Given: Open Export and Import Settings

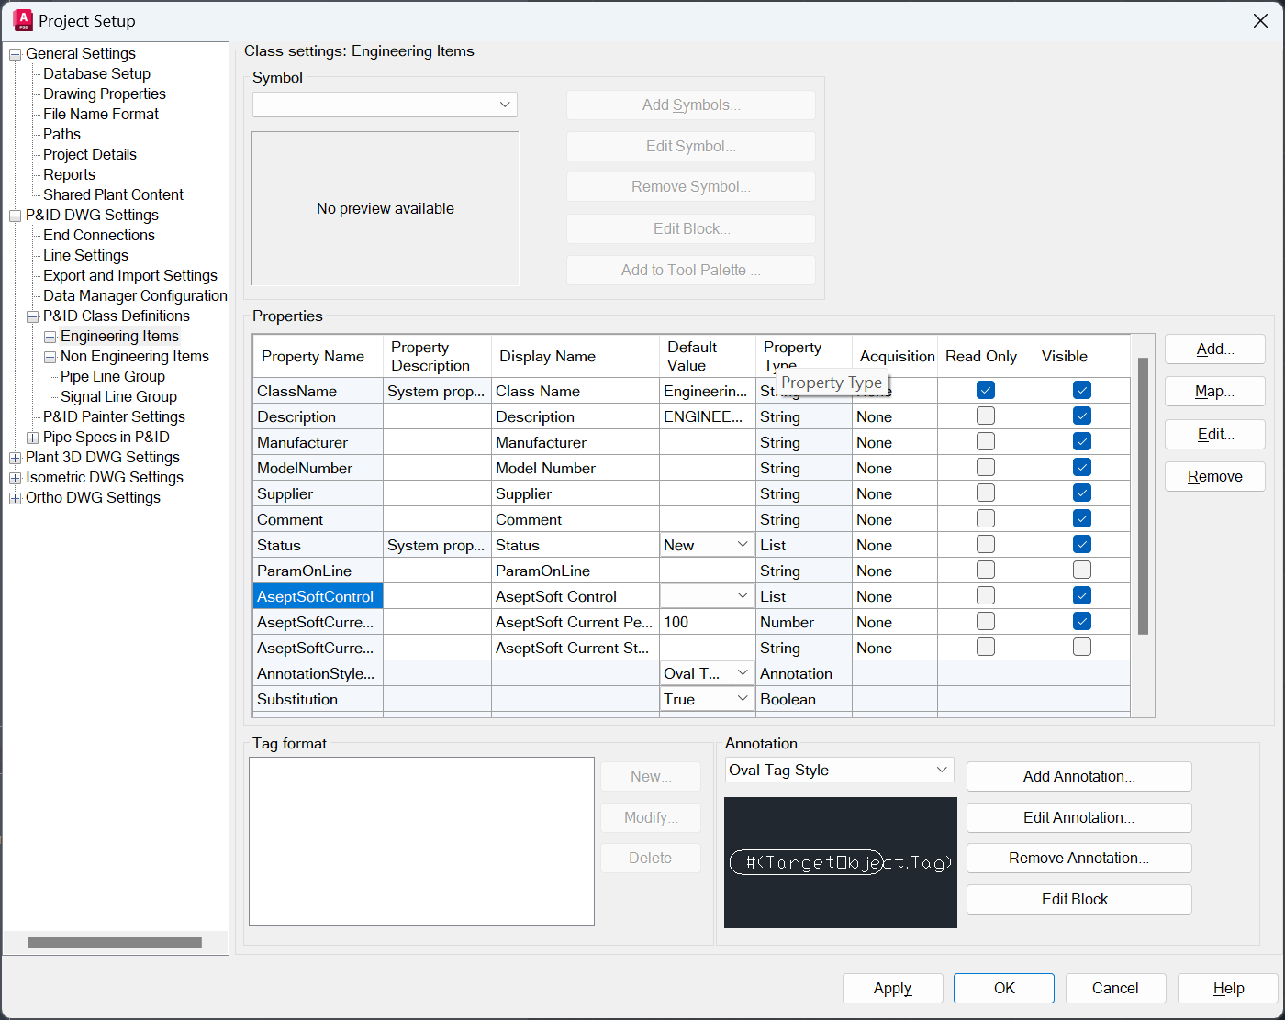Looking at the screenshot, I should 130,275.
